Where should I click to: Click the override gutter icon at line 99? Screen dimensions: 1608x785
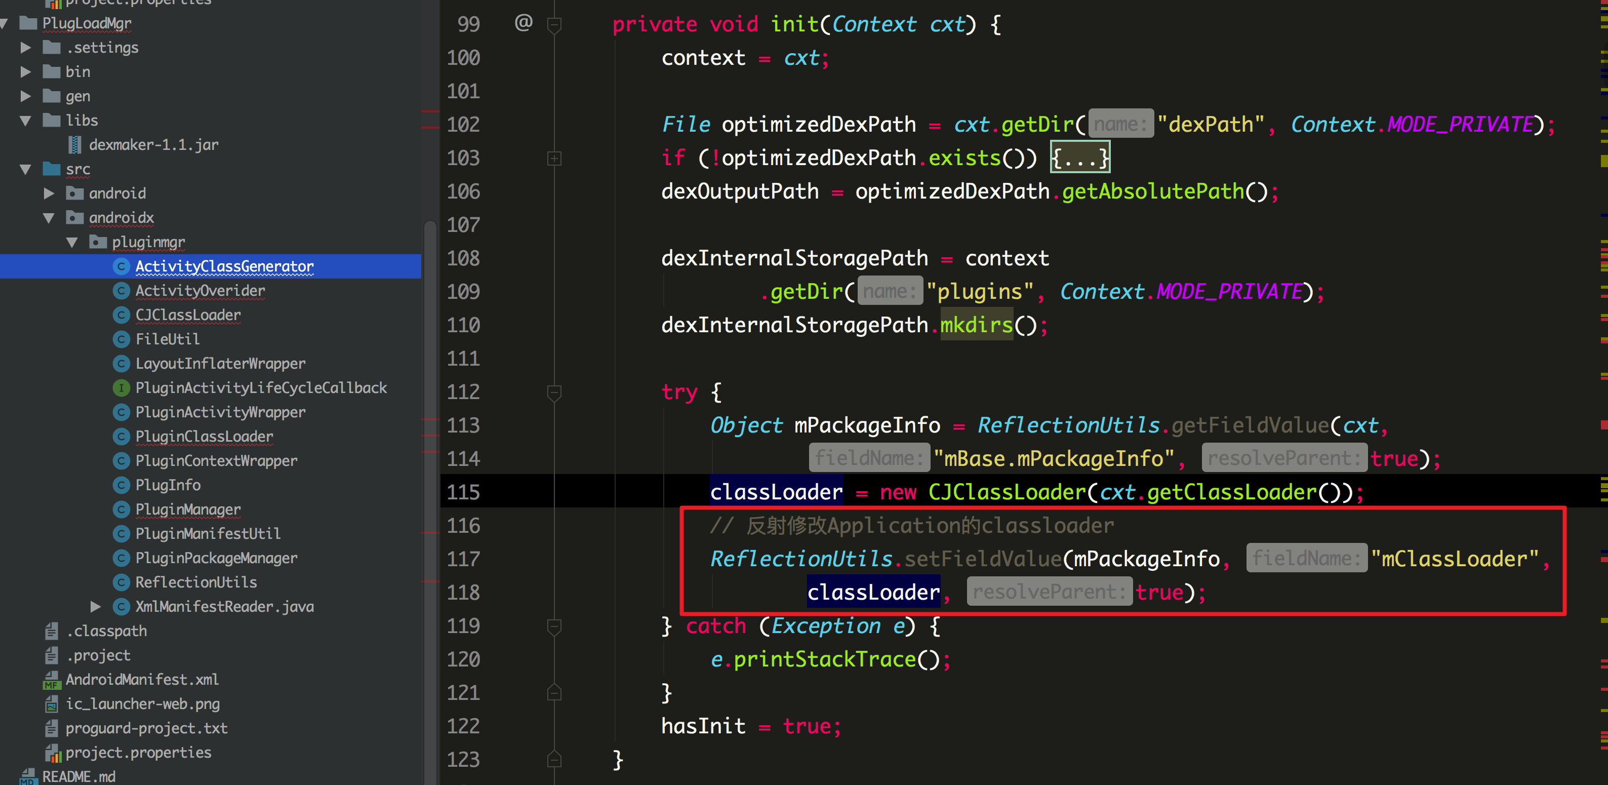click(523, 23)
